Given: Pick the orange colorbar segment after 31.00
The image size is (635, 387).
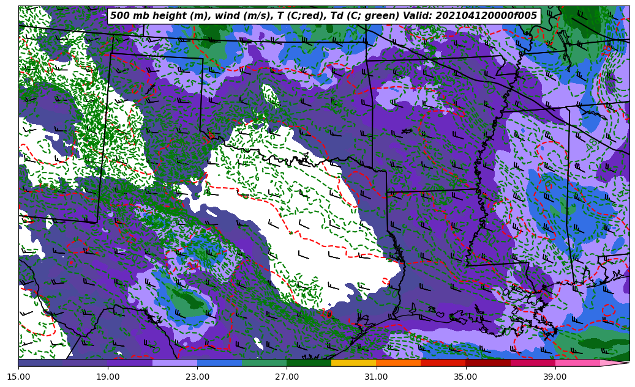Looking at the screenshot, I should pos(399,363).
